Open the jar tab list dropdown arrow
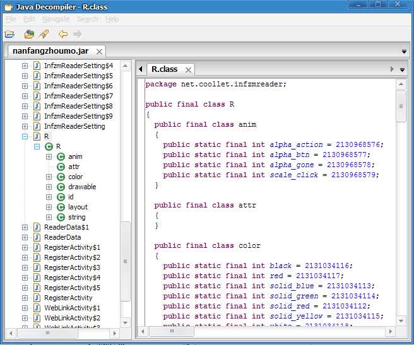Screen dimensions: 414x345 click(404, 52)
